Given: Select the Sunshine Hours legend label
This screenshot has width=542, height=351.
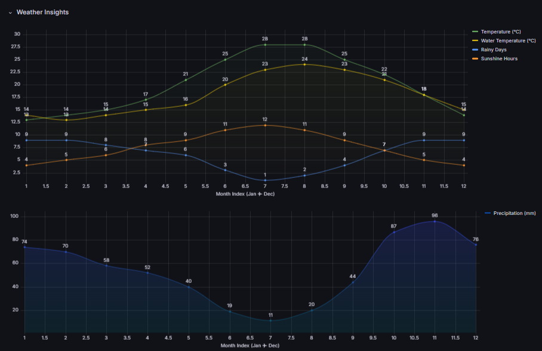Looking at the screenshot, I should [499, 59].
